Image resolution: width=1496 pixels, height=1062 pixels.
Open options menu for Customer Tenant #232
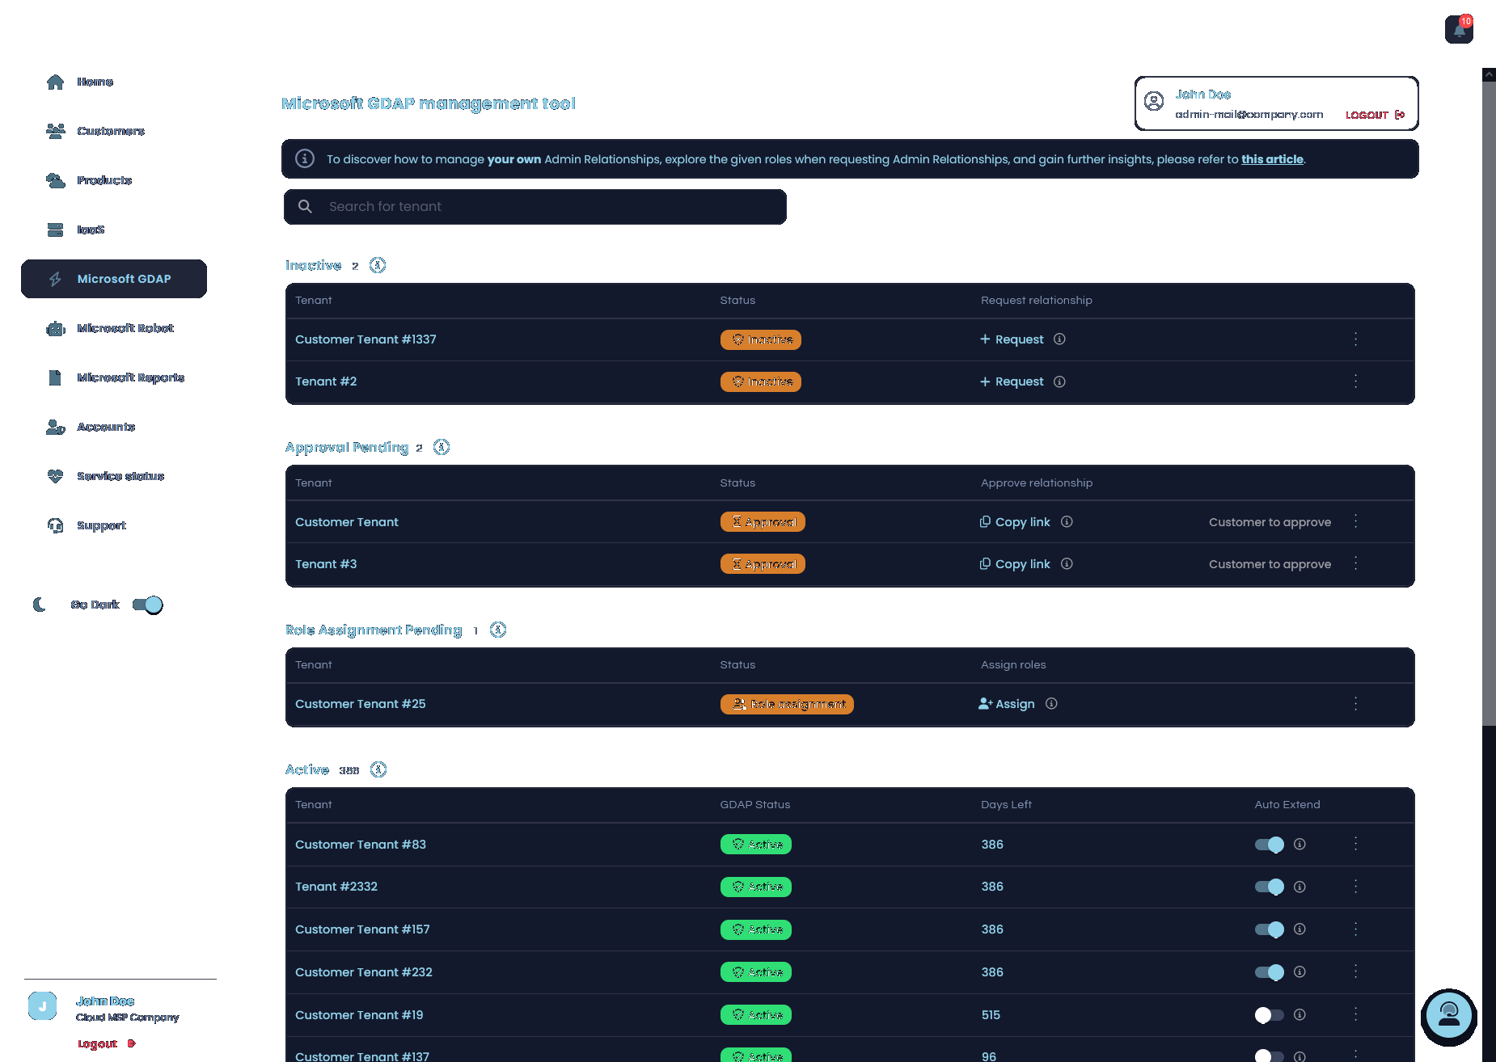1356,972
